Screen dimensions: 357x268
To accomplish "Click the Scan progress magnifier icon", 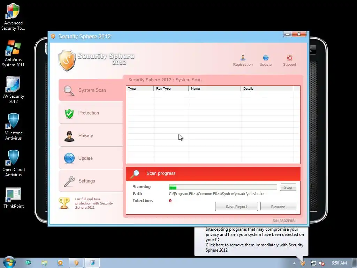I will tap(135, 174).
